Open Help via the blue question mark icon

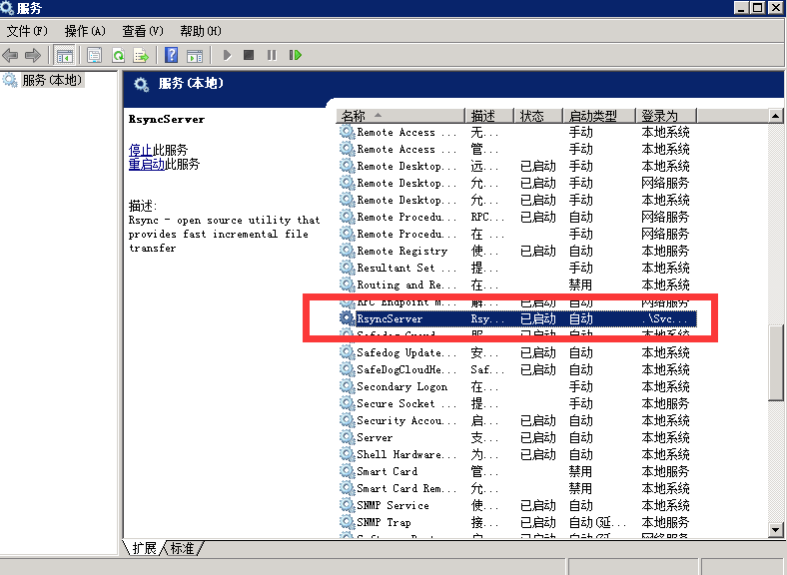pyautogui.click(x=172, y=55)
